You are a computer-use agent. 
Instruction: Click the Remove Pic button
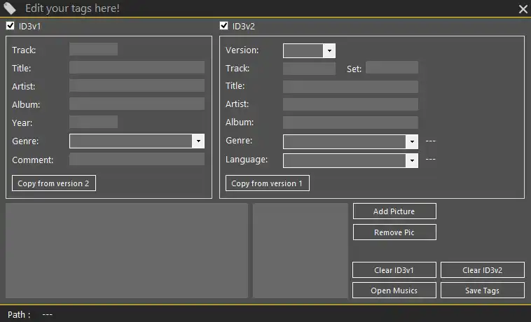[x=394, y=232]
